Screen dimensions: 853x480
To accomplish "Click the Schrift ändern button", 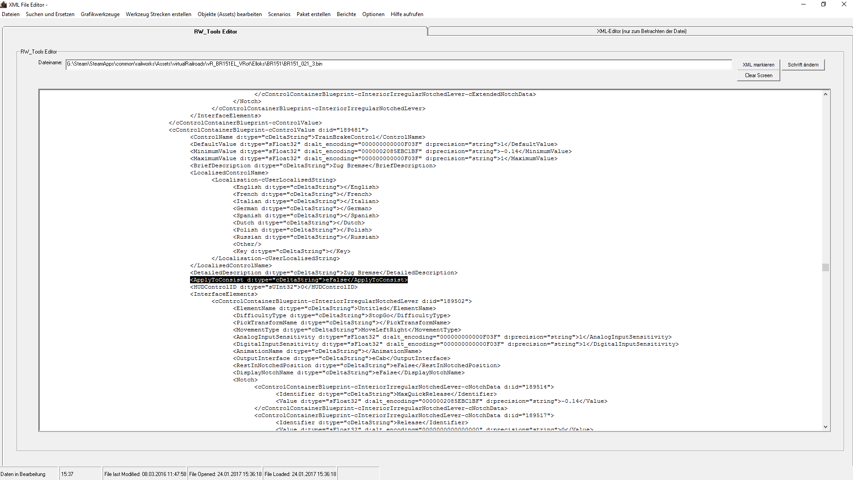I will coord(803,65).
